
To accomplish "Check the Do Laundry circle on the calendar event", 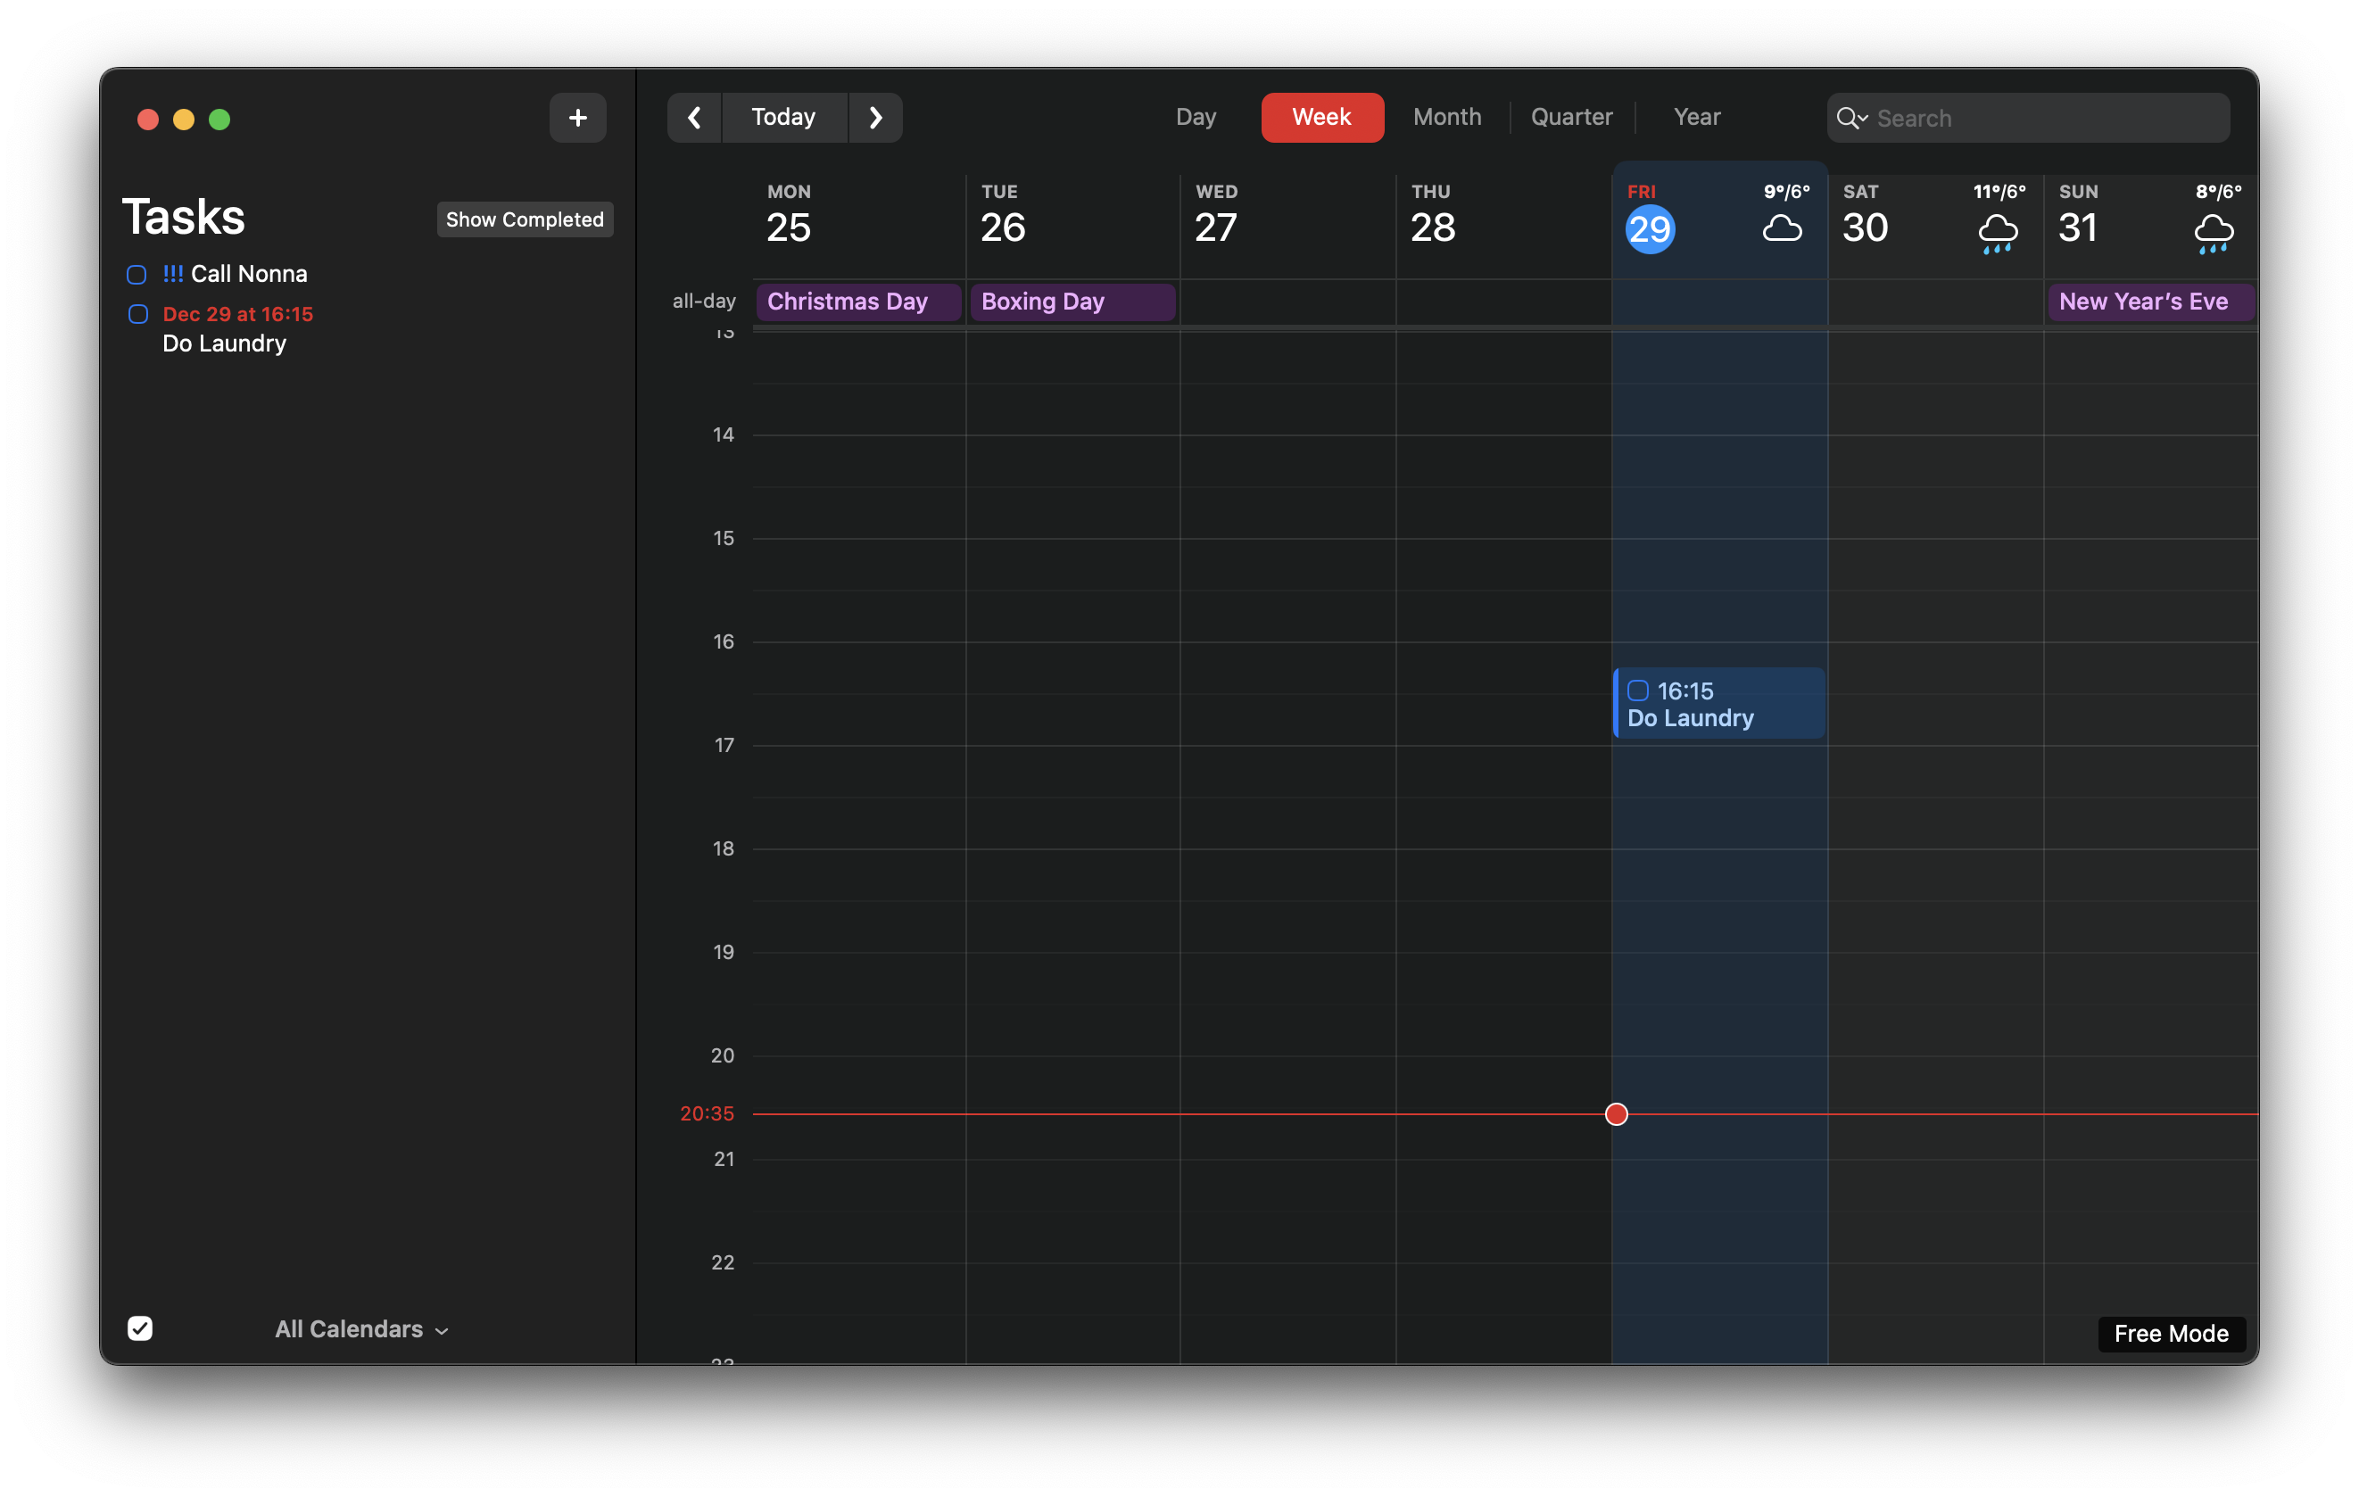I will 1637,691.
